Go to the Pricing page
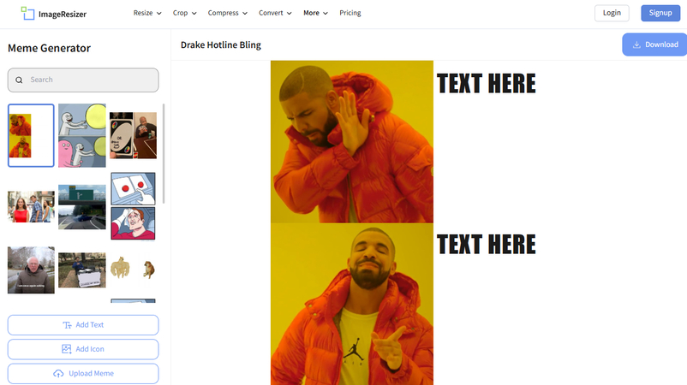The height and width of the screenshot is (385, 687). 350,13
